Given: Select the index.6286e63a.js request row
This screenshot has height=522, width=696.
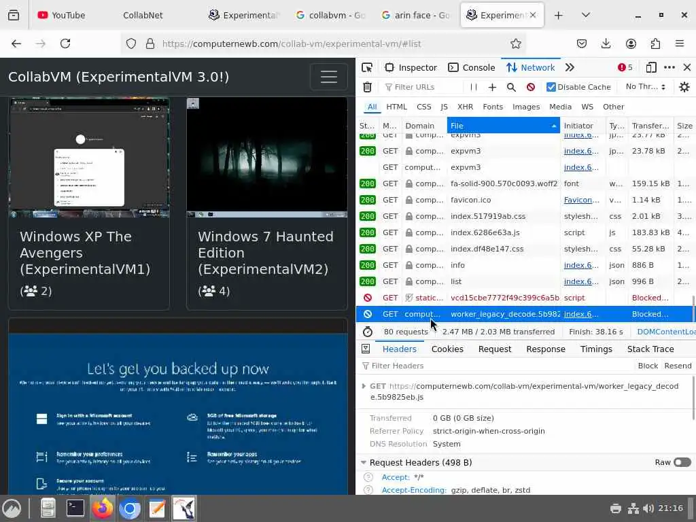Looking at the screenshot, I should pos(525,232).
